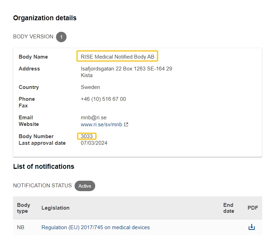Click the external link icon beside www.ri.se/sv/mnb

coord(126,125)
